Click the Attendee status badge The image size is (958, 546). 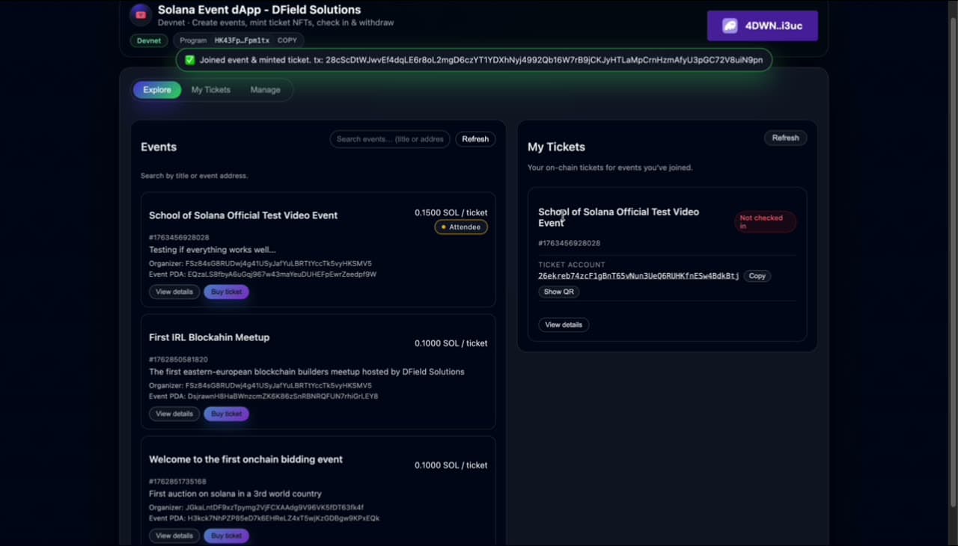point(461,227)
